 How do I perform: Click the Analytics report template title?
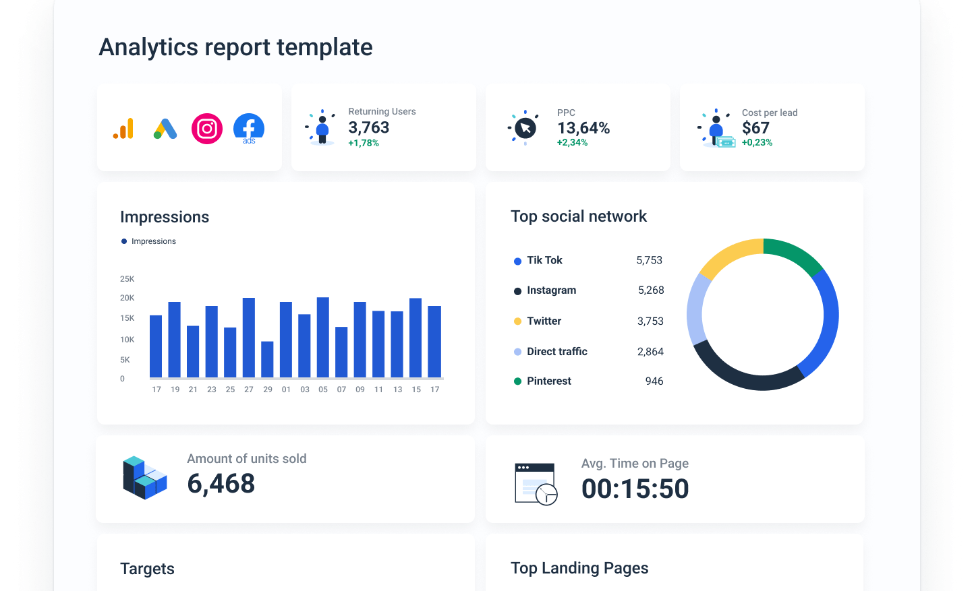235,47
